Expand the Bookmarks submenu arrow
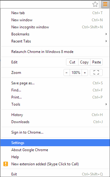This screenshot has width=110, height=177. pos(106,34)
